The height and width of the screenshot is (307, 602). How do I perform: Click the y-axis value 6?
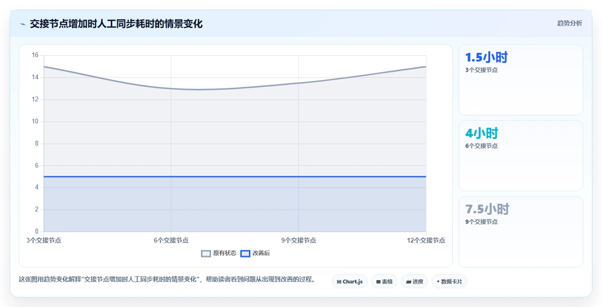(x=36, y=165)
